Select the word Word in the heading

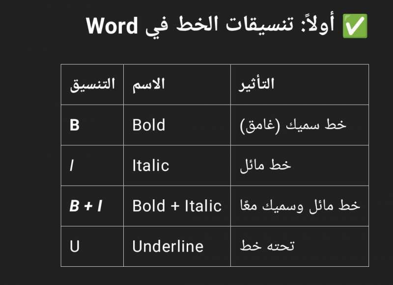[112, 26]
